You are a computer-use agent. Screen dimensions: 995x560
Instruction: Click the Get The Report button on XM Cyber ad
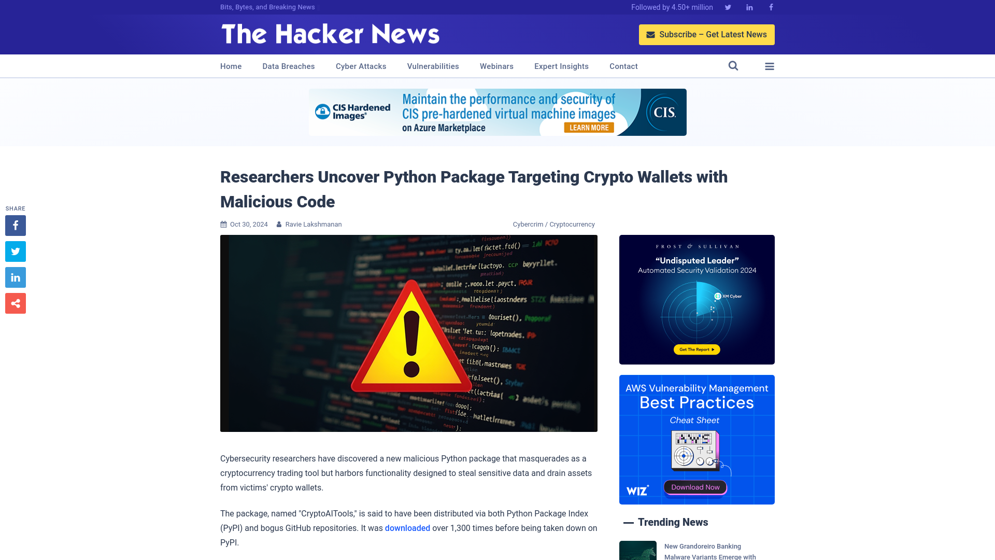point(695,349)
